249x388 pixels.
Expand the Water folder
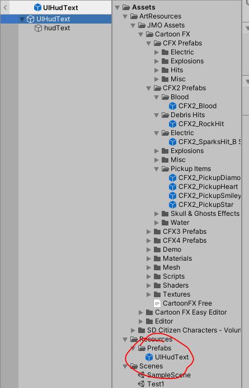click(156, 223)
